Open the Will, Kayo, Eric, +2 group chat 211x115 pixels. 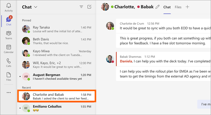tap(57, 65)
